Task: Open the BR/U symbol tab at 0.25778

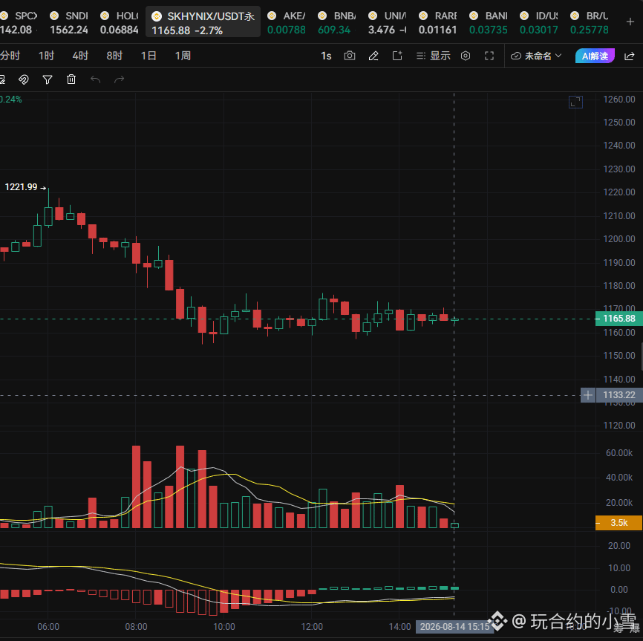Action: click(x=590, y=22)
